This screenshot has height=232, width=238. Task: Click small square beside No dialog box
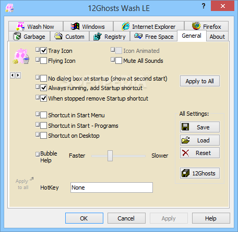(38, 78)
